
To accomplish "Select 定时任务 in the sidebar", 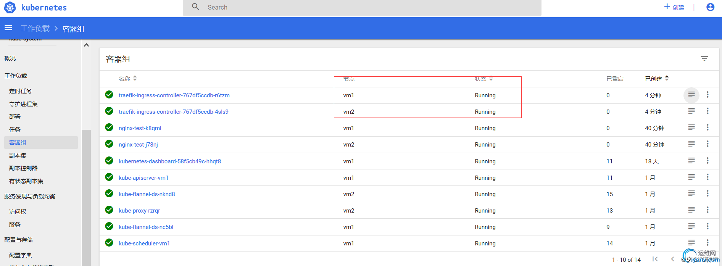I will (21, 91).
